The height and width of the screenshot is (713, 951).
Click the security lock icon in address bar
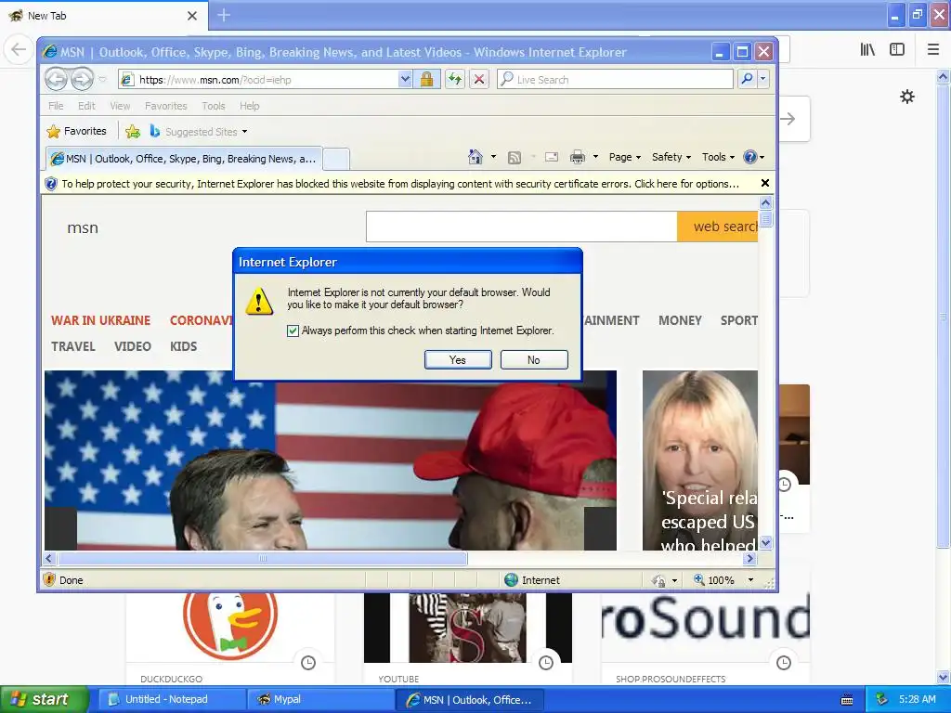(x=427, y=79)
